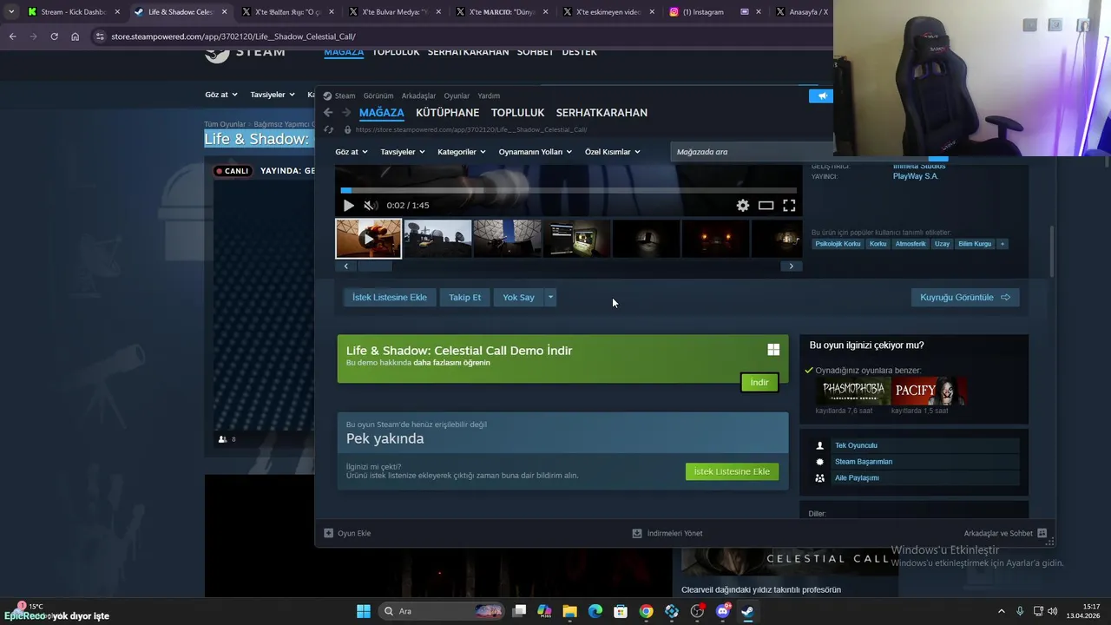Expand Göz at dropdown in Steam client
The image size is (1111, 625).
[x=352, y=152]
